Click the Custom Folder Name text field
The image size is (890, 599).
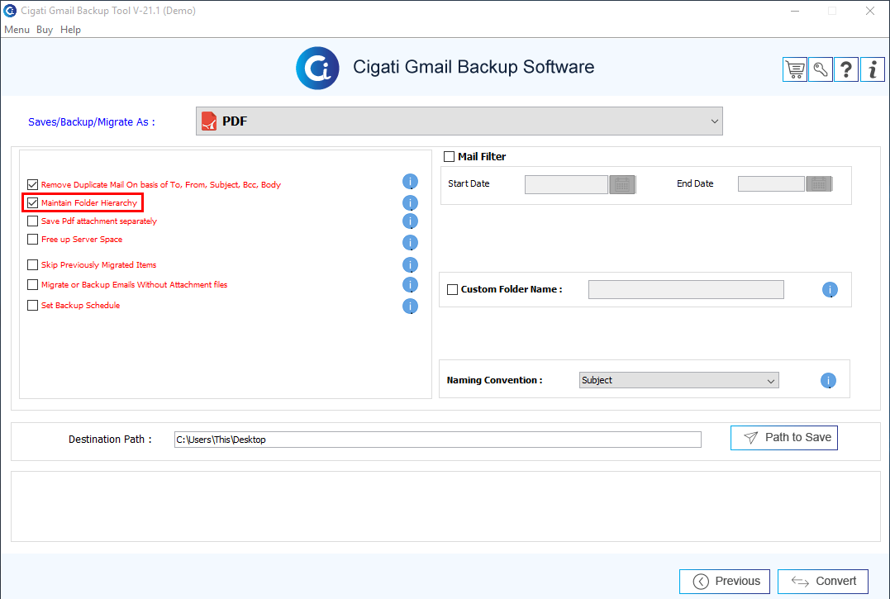click(x=686, y=289)
